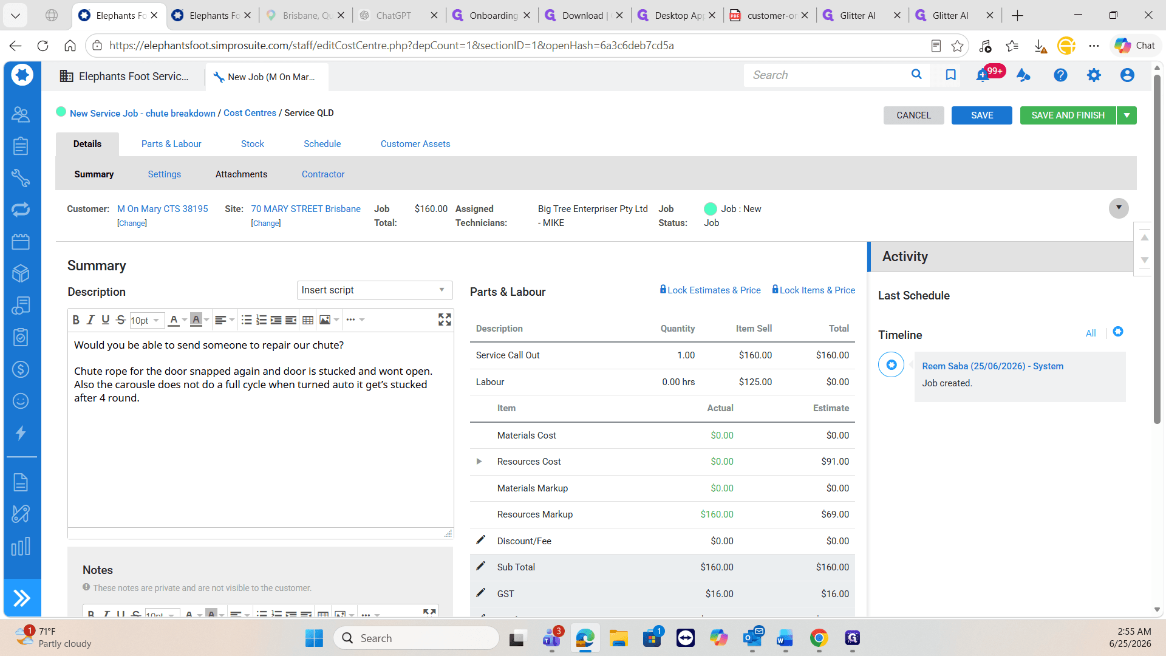Expand the Resources Cost row
The height and width of the screenshot is (656, 1166).
coord(479,462)
